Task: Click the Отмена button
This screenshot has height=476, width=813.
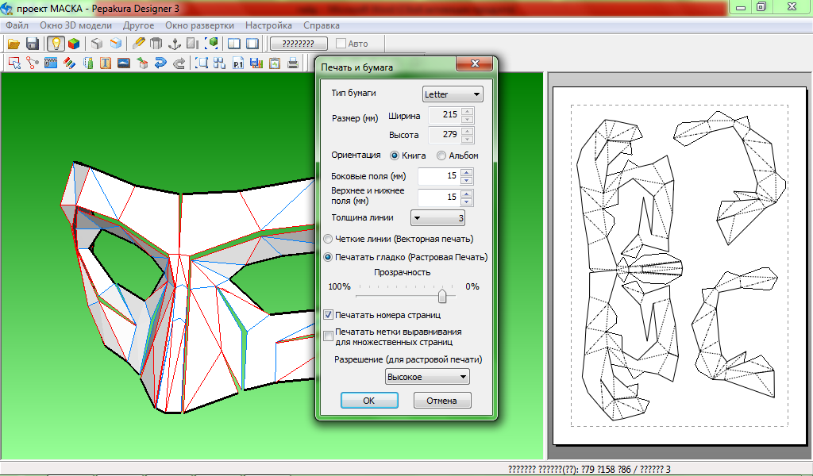Action: 442,401
